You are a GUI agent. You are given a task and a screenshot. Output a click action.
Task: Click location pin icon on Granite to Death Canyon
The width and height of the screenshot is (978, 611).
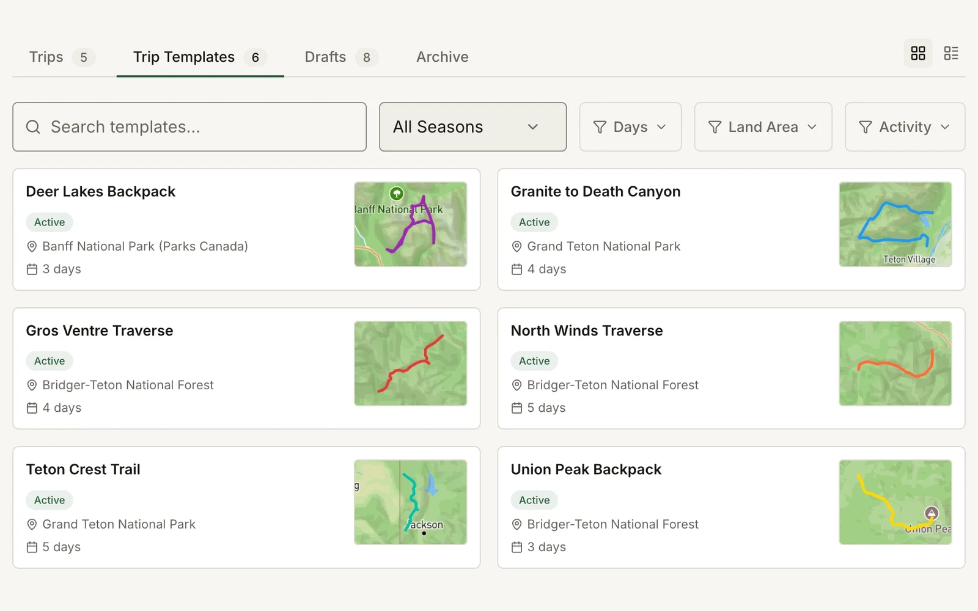tap(517, 246)
